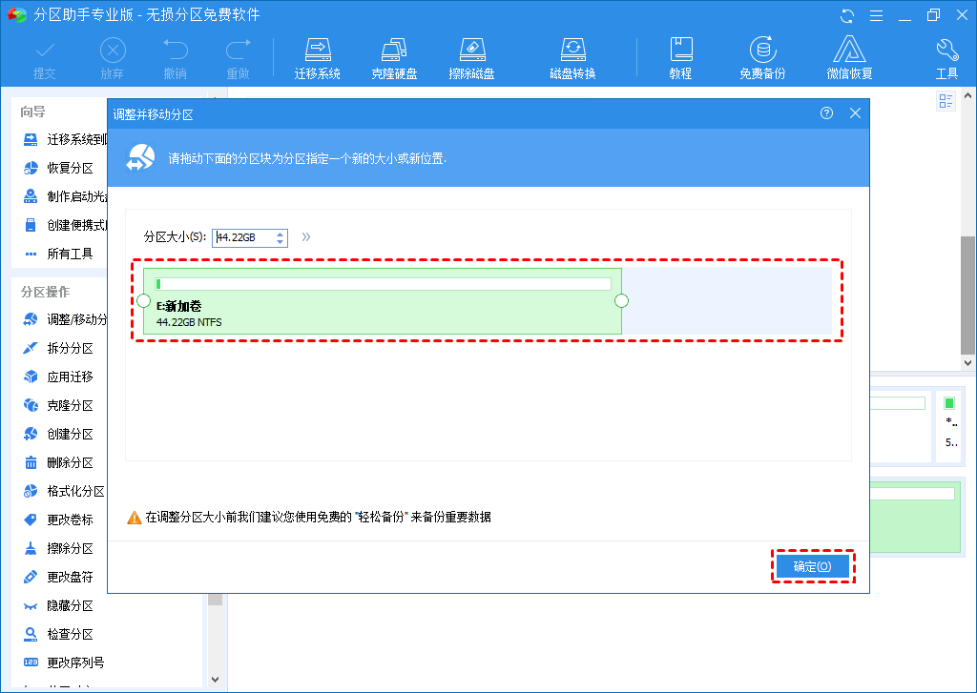Select 创建分区 create partition
Screen dimensions: 977x693
(x=58, y=434)
